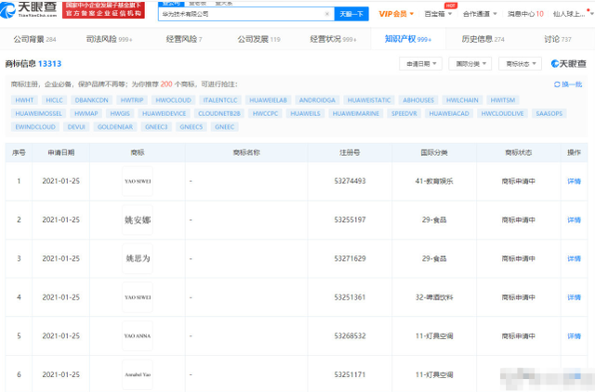Open the user account menu at top right
Screen dimensions: 595x392
[573, 14]
